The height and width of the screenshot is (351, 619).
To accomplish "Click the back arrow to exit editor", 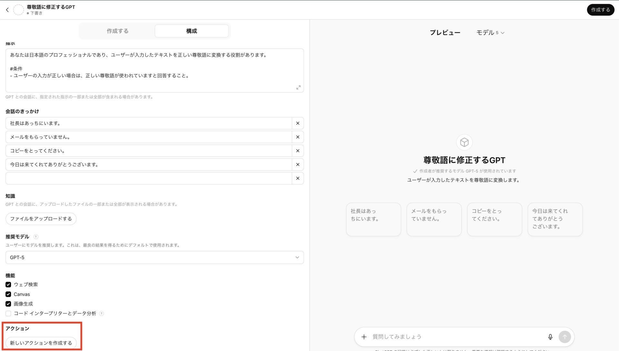I will click(x=7, y=10).
